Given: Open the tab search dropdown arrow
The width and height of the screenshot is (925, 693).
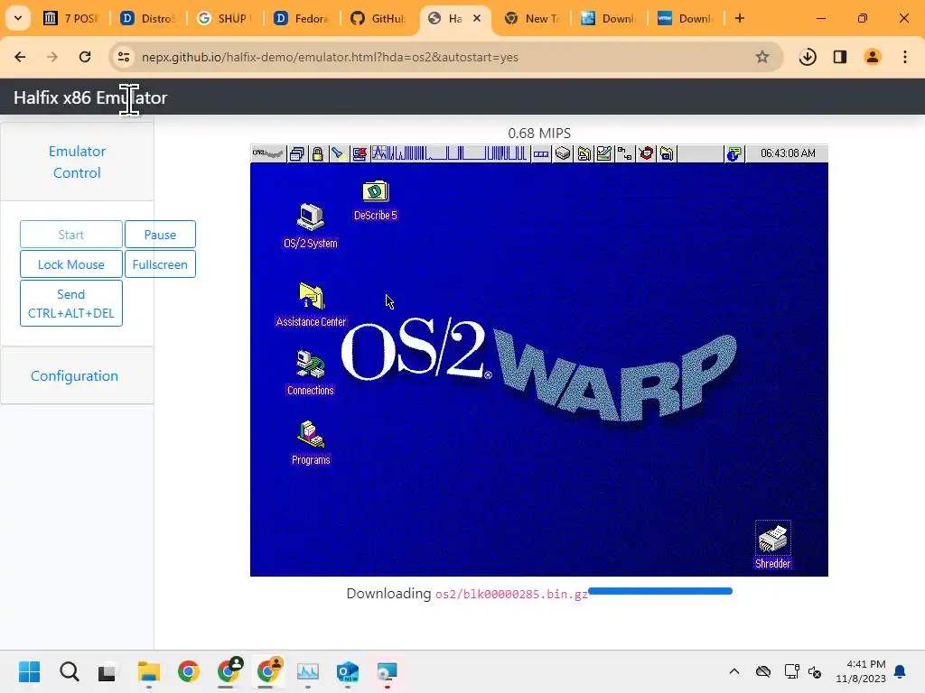Looking at the screenshot, I should click(x=18, y=18).
